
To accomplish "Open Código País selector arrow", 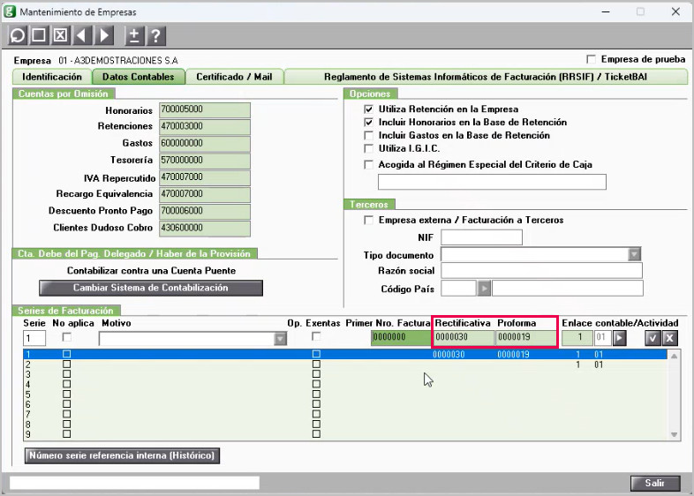I will [484, 289].
